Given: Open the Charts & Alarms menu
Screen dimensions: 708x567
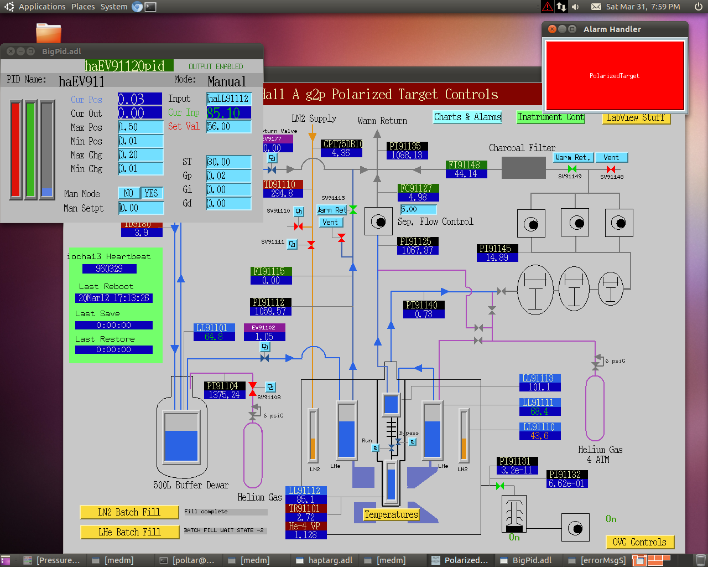Looking at the screenshot, I should [x=467, y=117].
